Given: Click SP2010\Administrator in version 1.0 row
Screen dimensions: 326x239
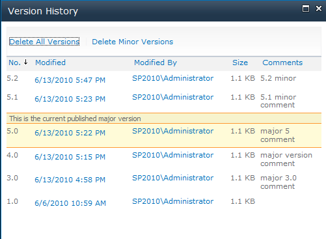Looking at the screenshot, I should coord(173,201).
